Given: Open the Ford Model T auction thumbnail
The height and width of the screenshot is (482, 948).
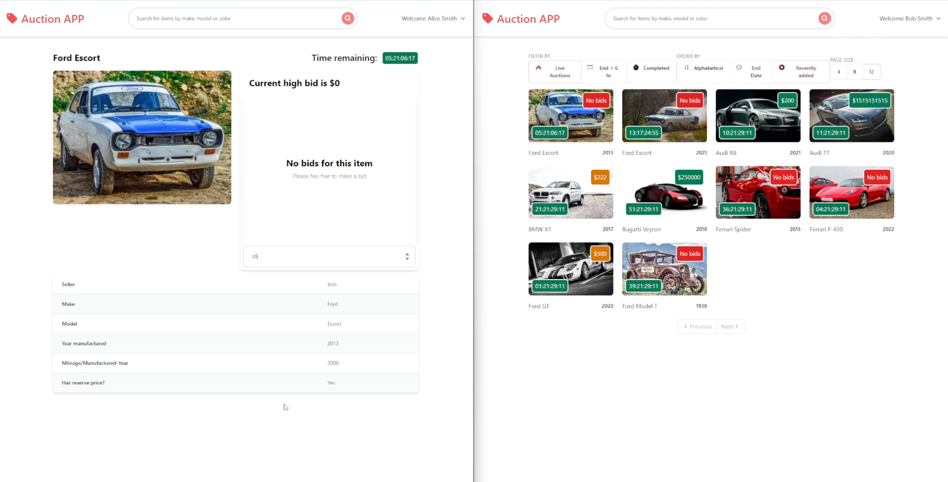Looking at the screenshot, I should [664, 269].
